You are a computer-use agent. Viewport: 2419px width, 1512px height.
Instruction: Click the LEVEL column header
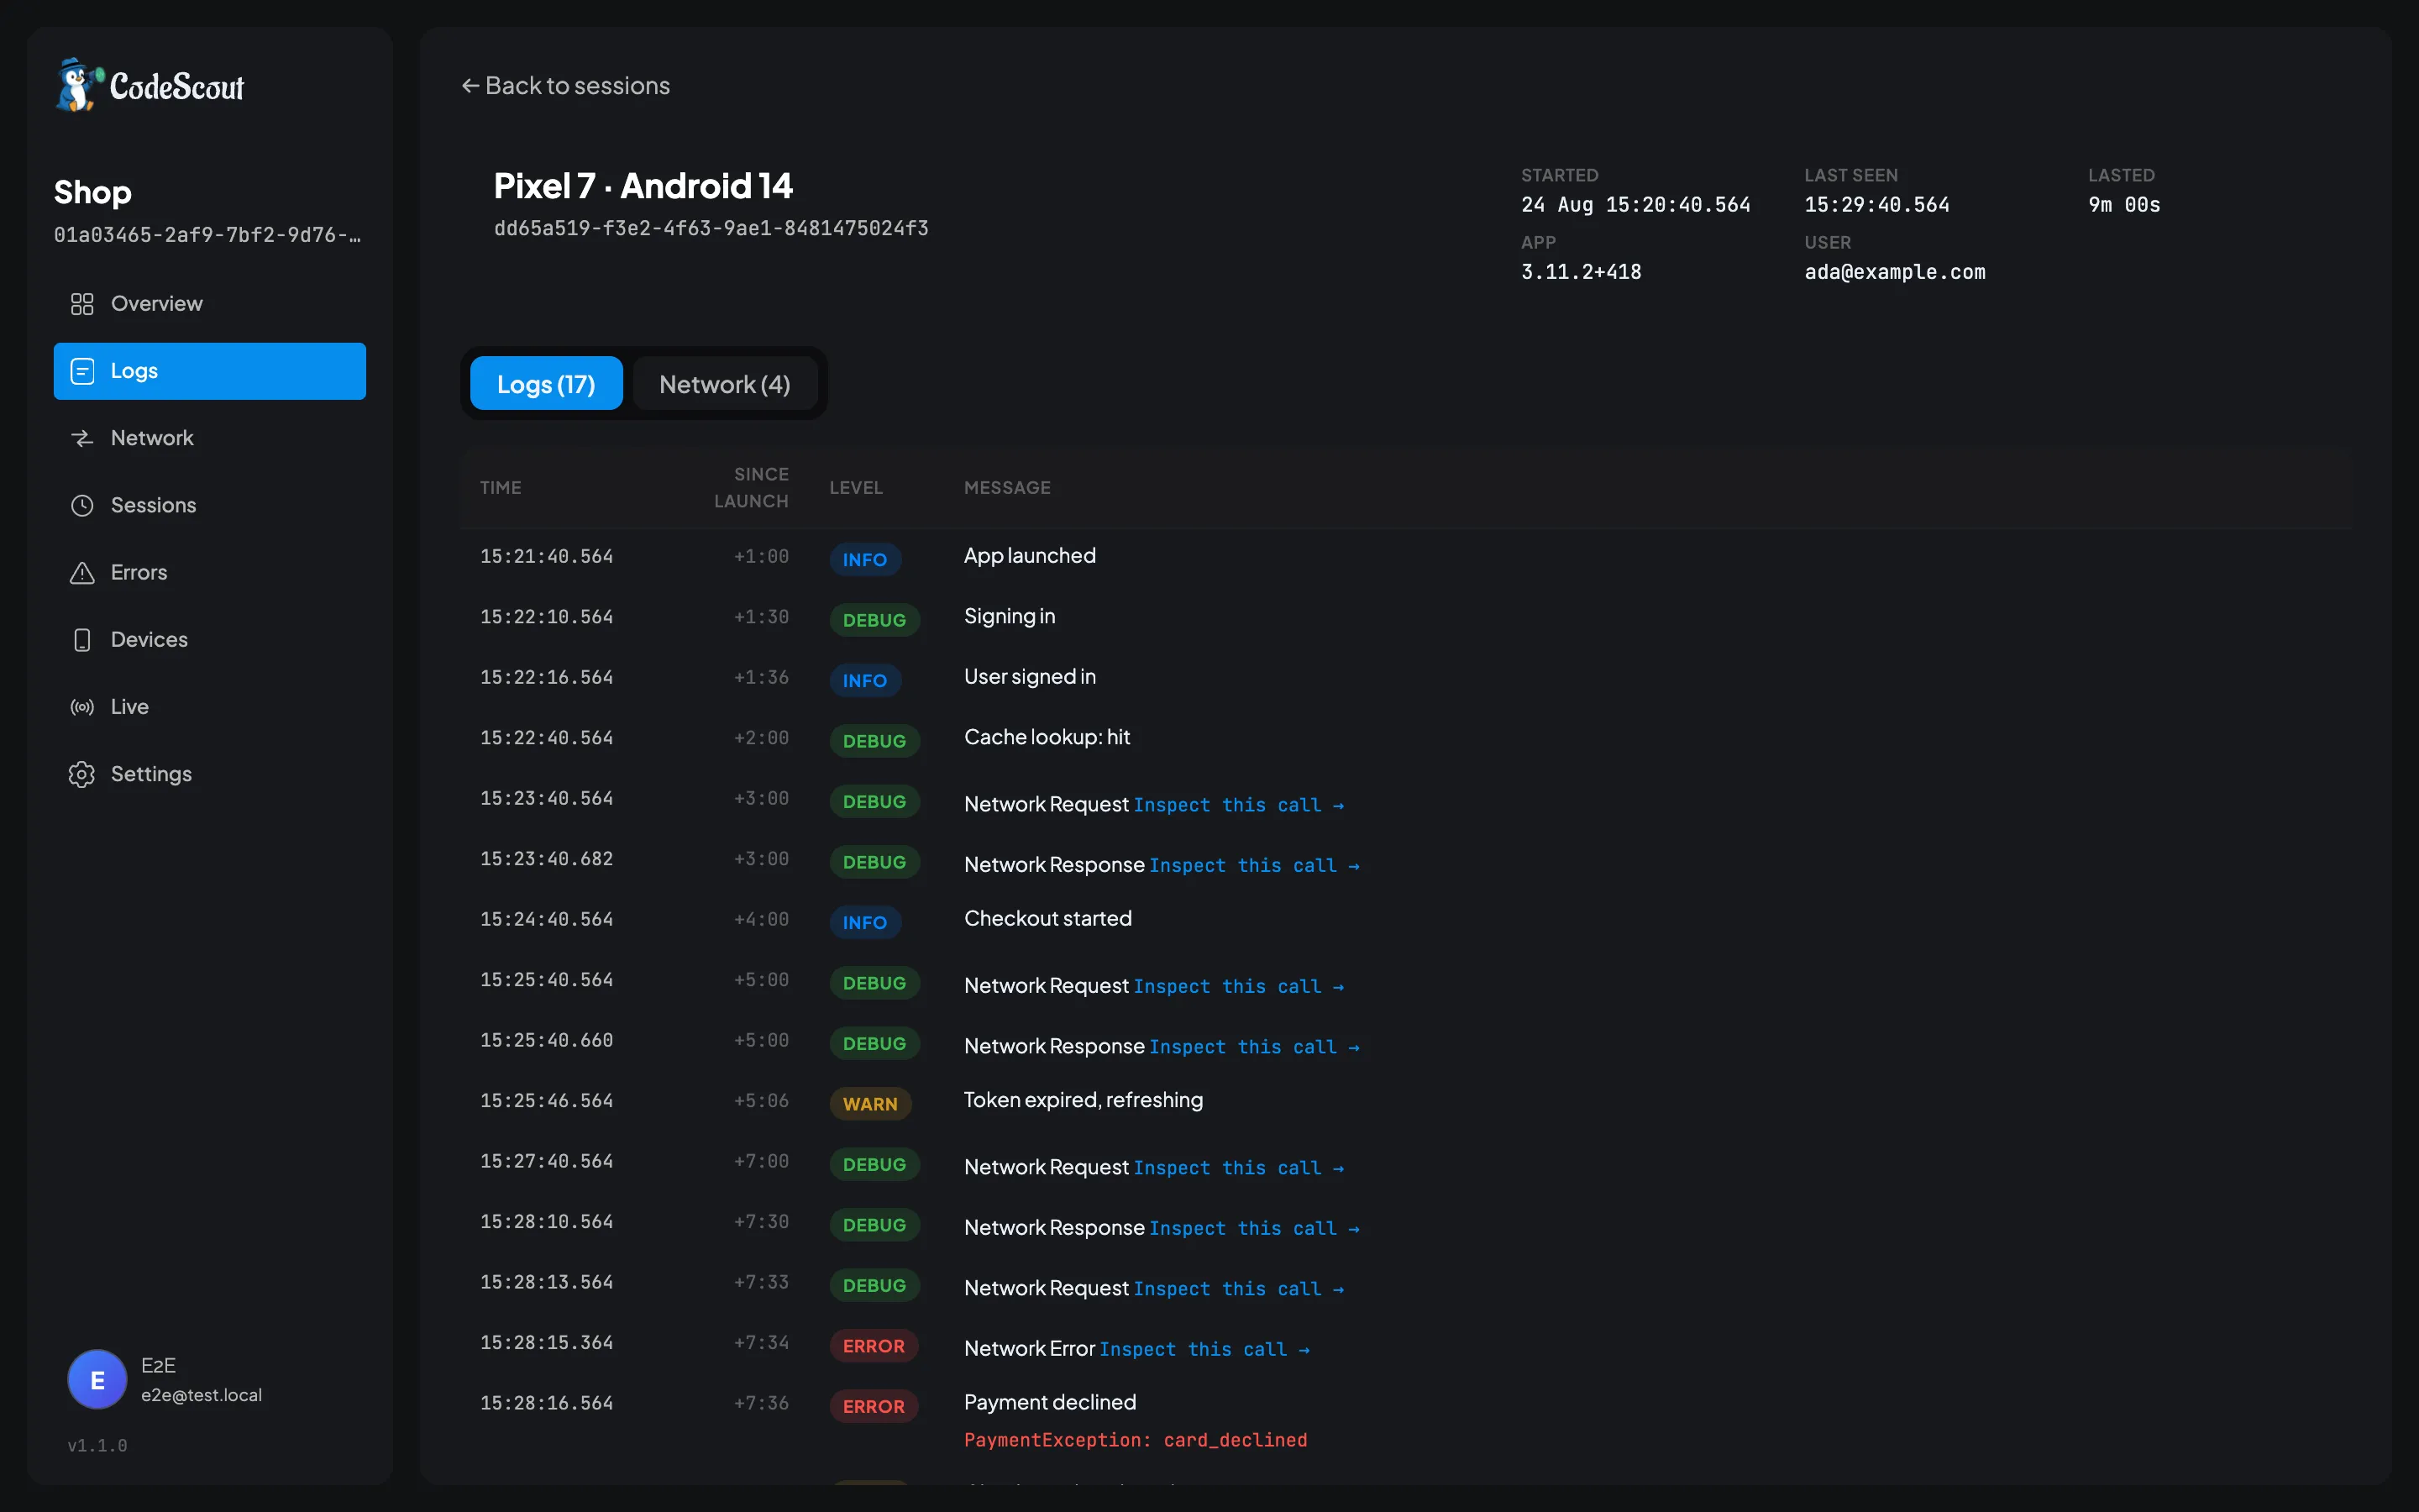tap(856, 488)
